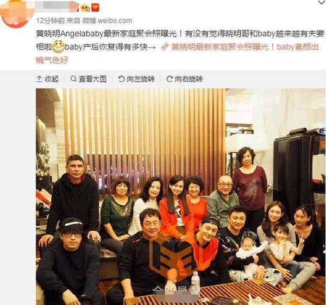Click the up-arrow icon beside 收起
The height and width of the screenshot is (305, 326).
coord(39,79)
